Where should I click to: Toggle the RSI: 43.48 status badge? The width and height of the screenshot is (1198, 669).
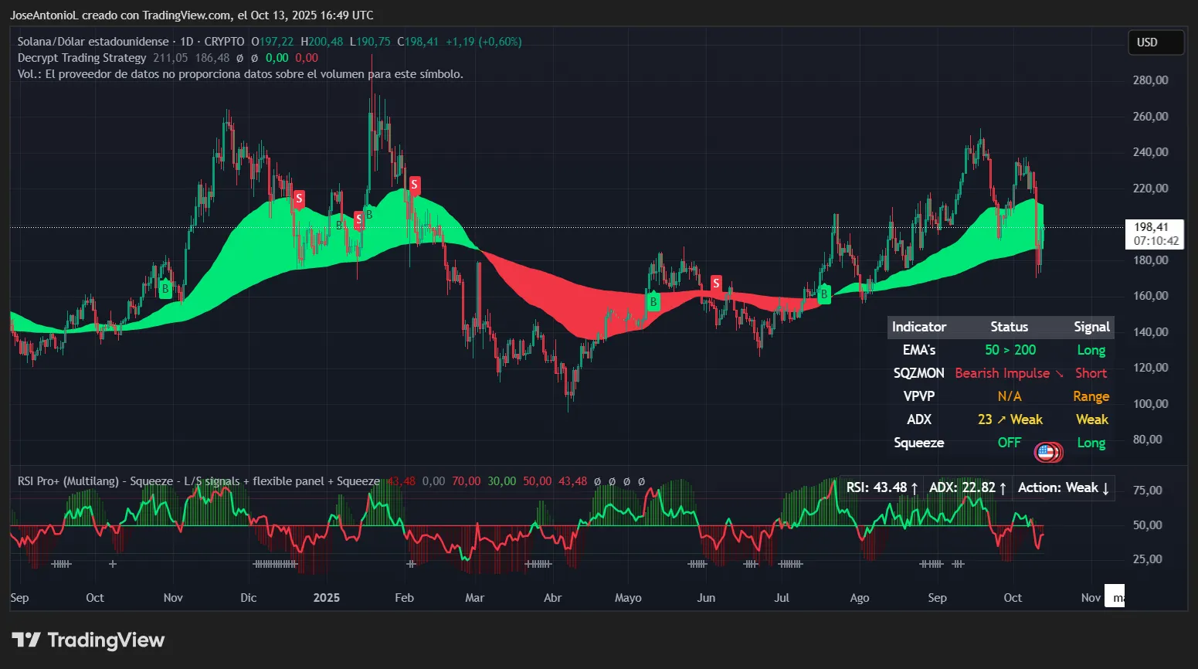tap(881, 487)
